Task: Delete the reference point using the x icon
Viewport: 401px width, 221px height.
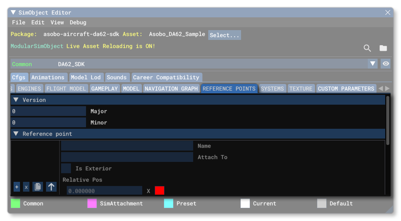Action: (26, 187)
